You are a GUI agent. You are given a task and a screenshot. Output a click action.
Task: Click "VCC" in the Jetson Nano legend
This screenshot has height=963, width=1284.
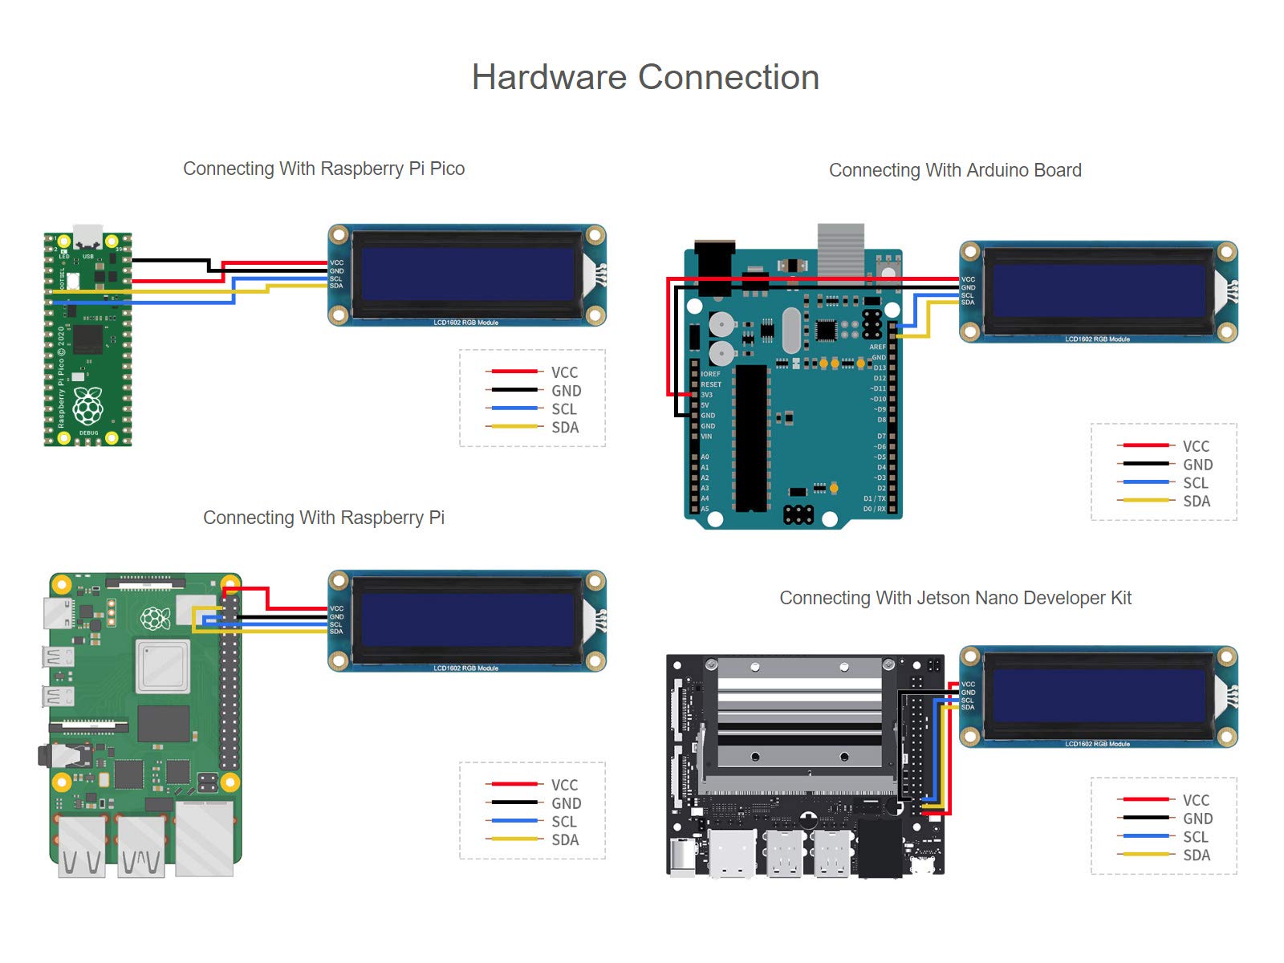(x=1196, y=800)
